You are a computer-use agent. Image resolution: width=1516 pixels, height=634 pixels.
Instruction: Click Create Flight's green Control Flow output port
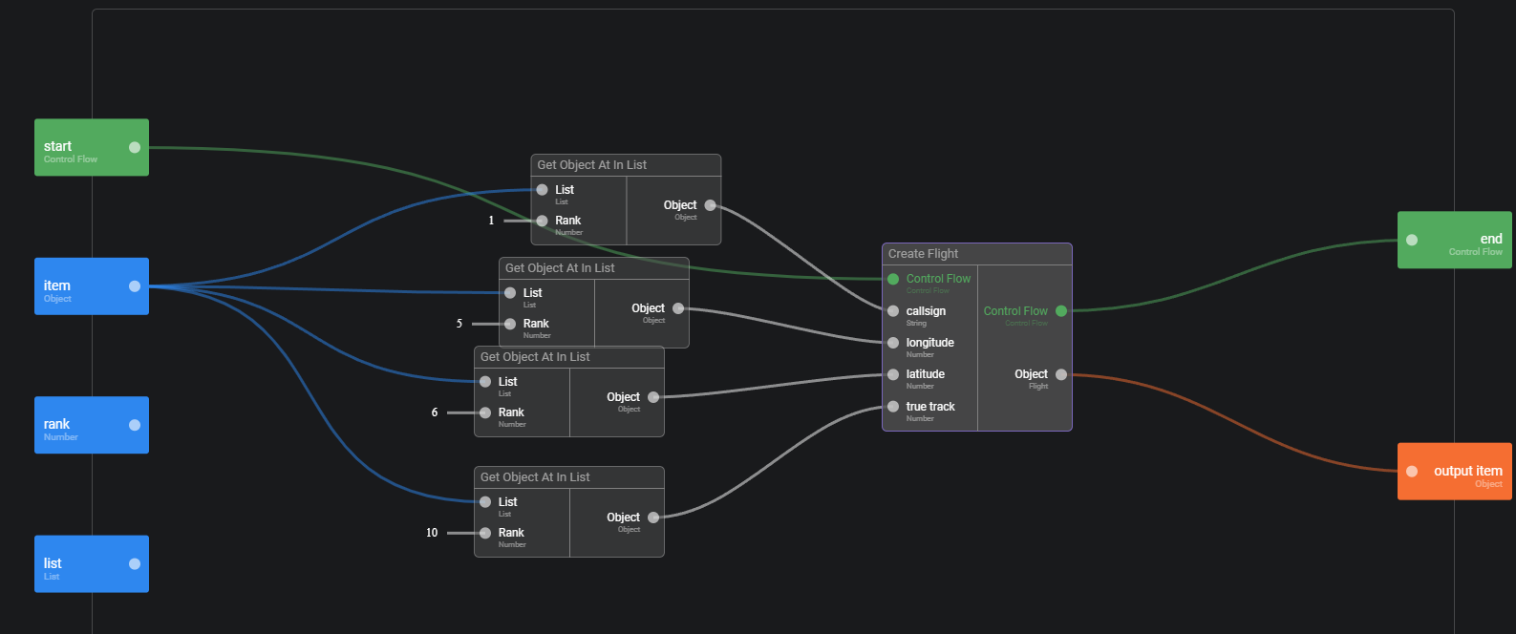pyautogui.click(x=1061, y=311)
